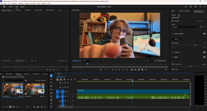Step forward one frame in Program Monitor

coord(123,70)
